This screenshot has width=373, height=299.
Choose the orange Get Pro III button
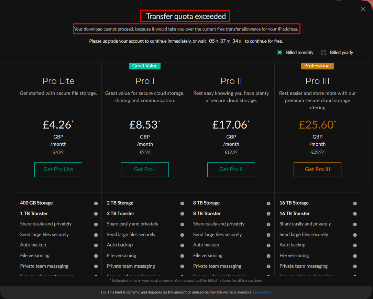tap(317, 169)
